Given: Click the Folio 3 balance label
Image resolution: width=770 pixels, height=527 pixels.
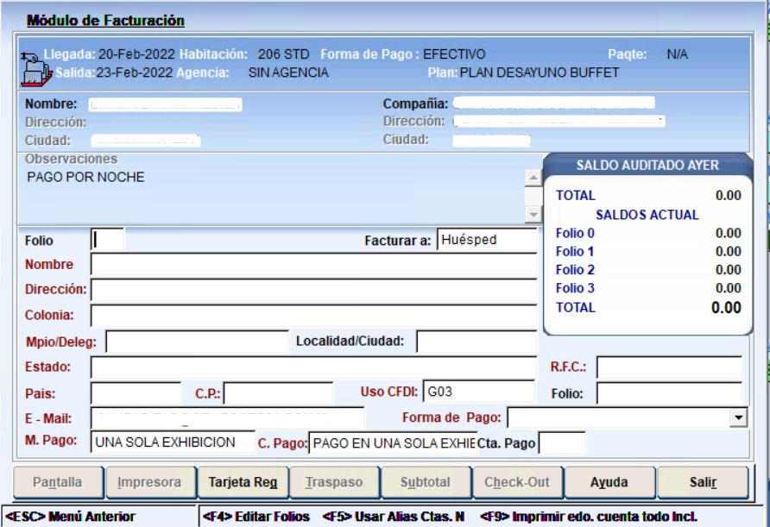Looking at the screenshot, I should coord(575,288).
